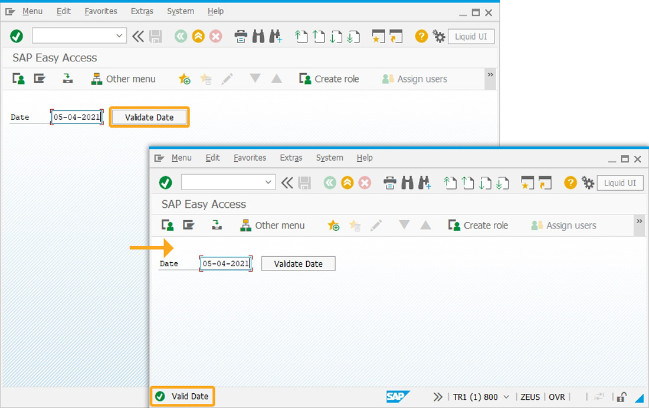Click the yellow Exit icon in the back window
Screen dimensions: 649x408
[x=198, y=37]
